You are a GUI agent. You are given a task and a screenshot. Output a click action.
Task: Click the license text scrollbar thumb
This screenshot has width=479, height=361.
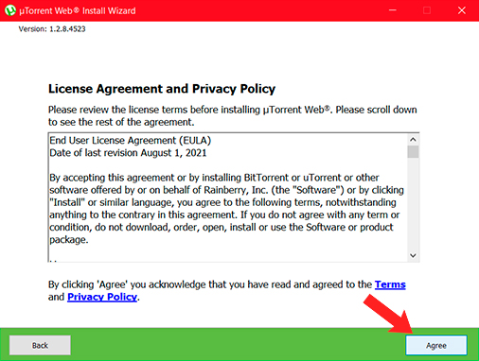pyautogui.click(x=413, y=151)
